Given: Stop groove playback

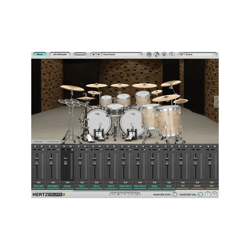Looking at the screenshot, I should tap(118, 194).
